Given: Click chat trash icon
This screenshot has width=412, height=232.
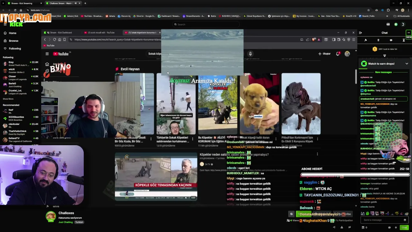Looking at the screenshot, I should pos(378,40).
